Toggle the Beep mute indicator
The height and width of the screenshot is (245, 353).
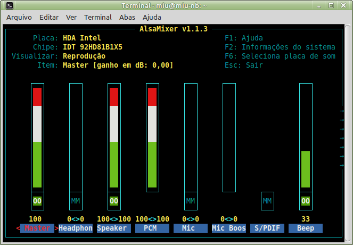[x=306, y=201]
